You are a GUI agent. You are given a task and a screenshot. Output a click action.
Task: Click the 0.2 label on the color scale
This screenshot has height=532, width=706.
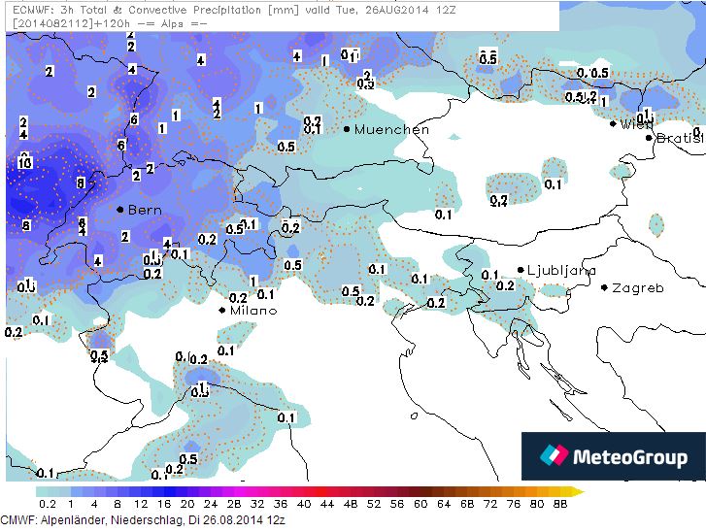click(48, 504)
